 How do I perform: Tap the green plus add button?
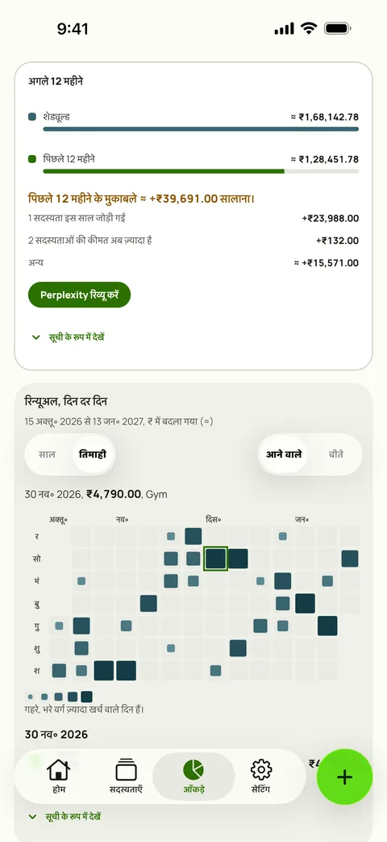tap(344, 777)
